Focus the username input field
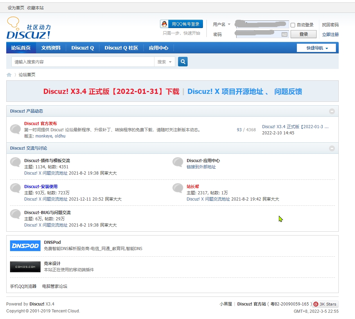 coord(262,24)
